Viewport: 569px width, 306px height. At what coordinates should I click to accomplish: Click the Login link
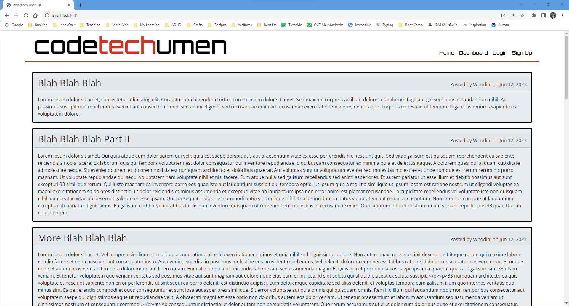click(500, 53)
